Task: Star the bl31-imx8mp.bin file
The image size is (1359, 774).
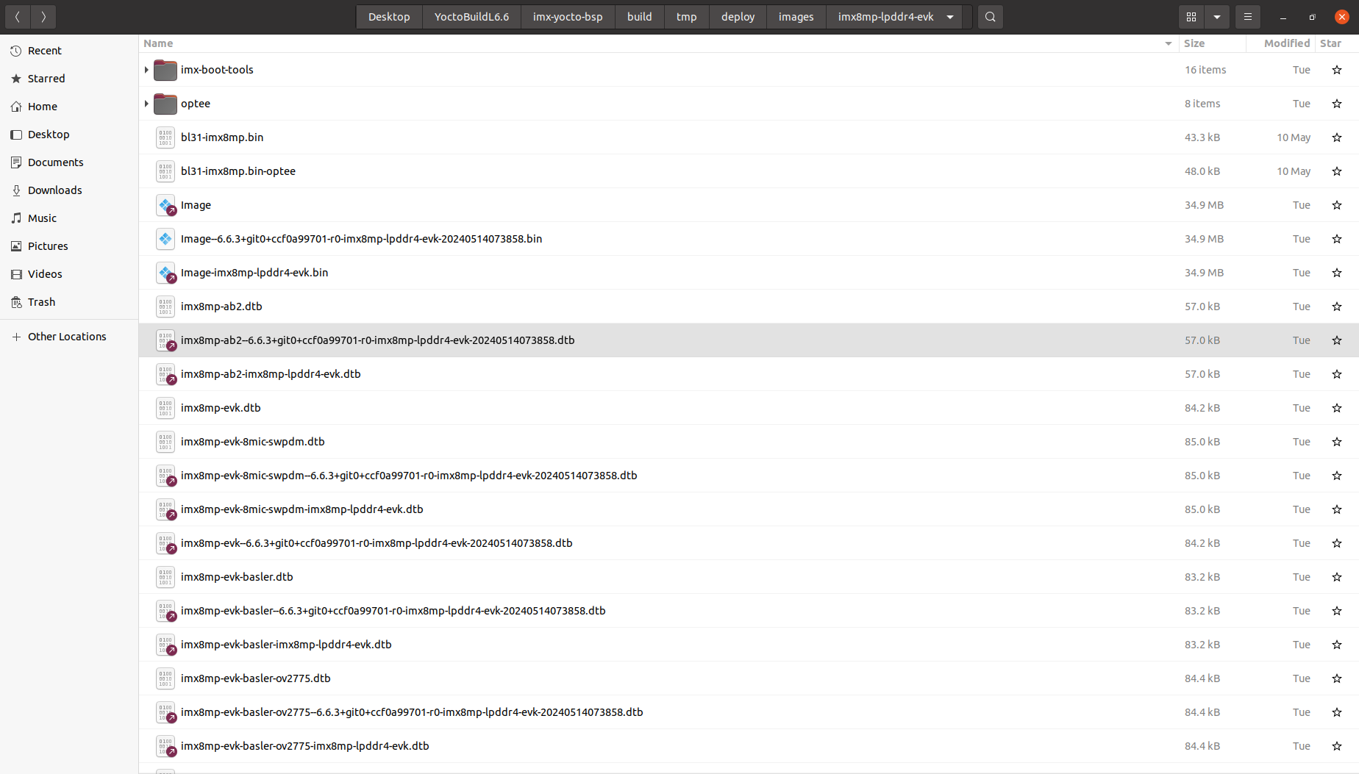Action: [x=1336, y=137]
